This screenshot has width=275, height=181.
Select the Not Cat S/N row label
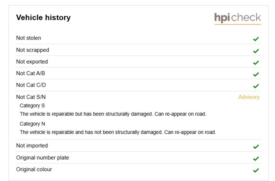coord(31,97)
